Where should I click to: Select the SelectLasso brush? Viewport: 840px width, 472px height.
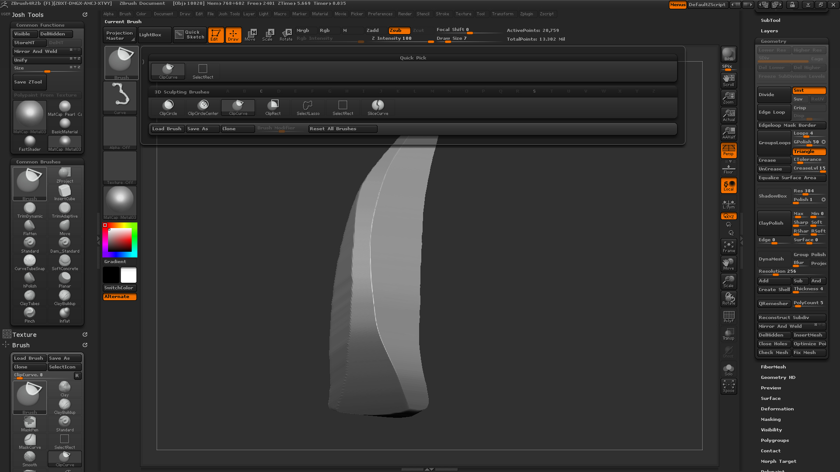click(308, 108)
